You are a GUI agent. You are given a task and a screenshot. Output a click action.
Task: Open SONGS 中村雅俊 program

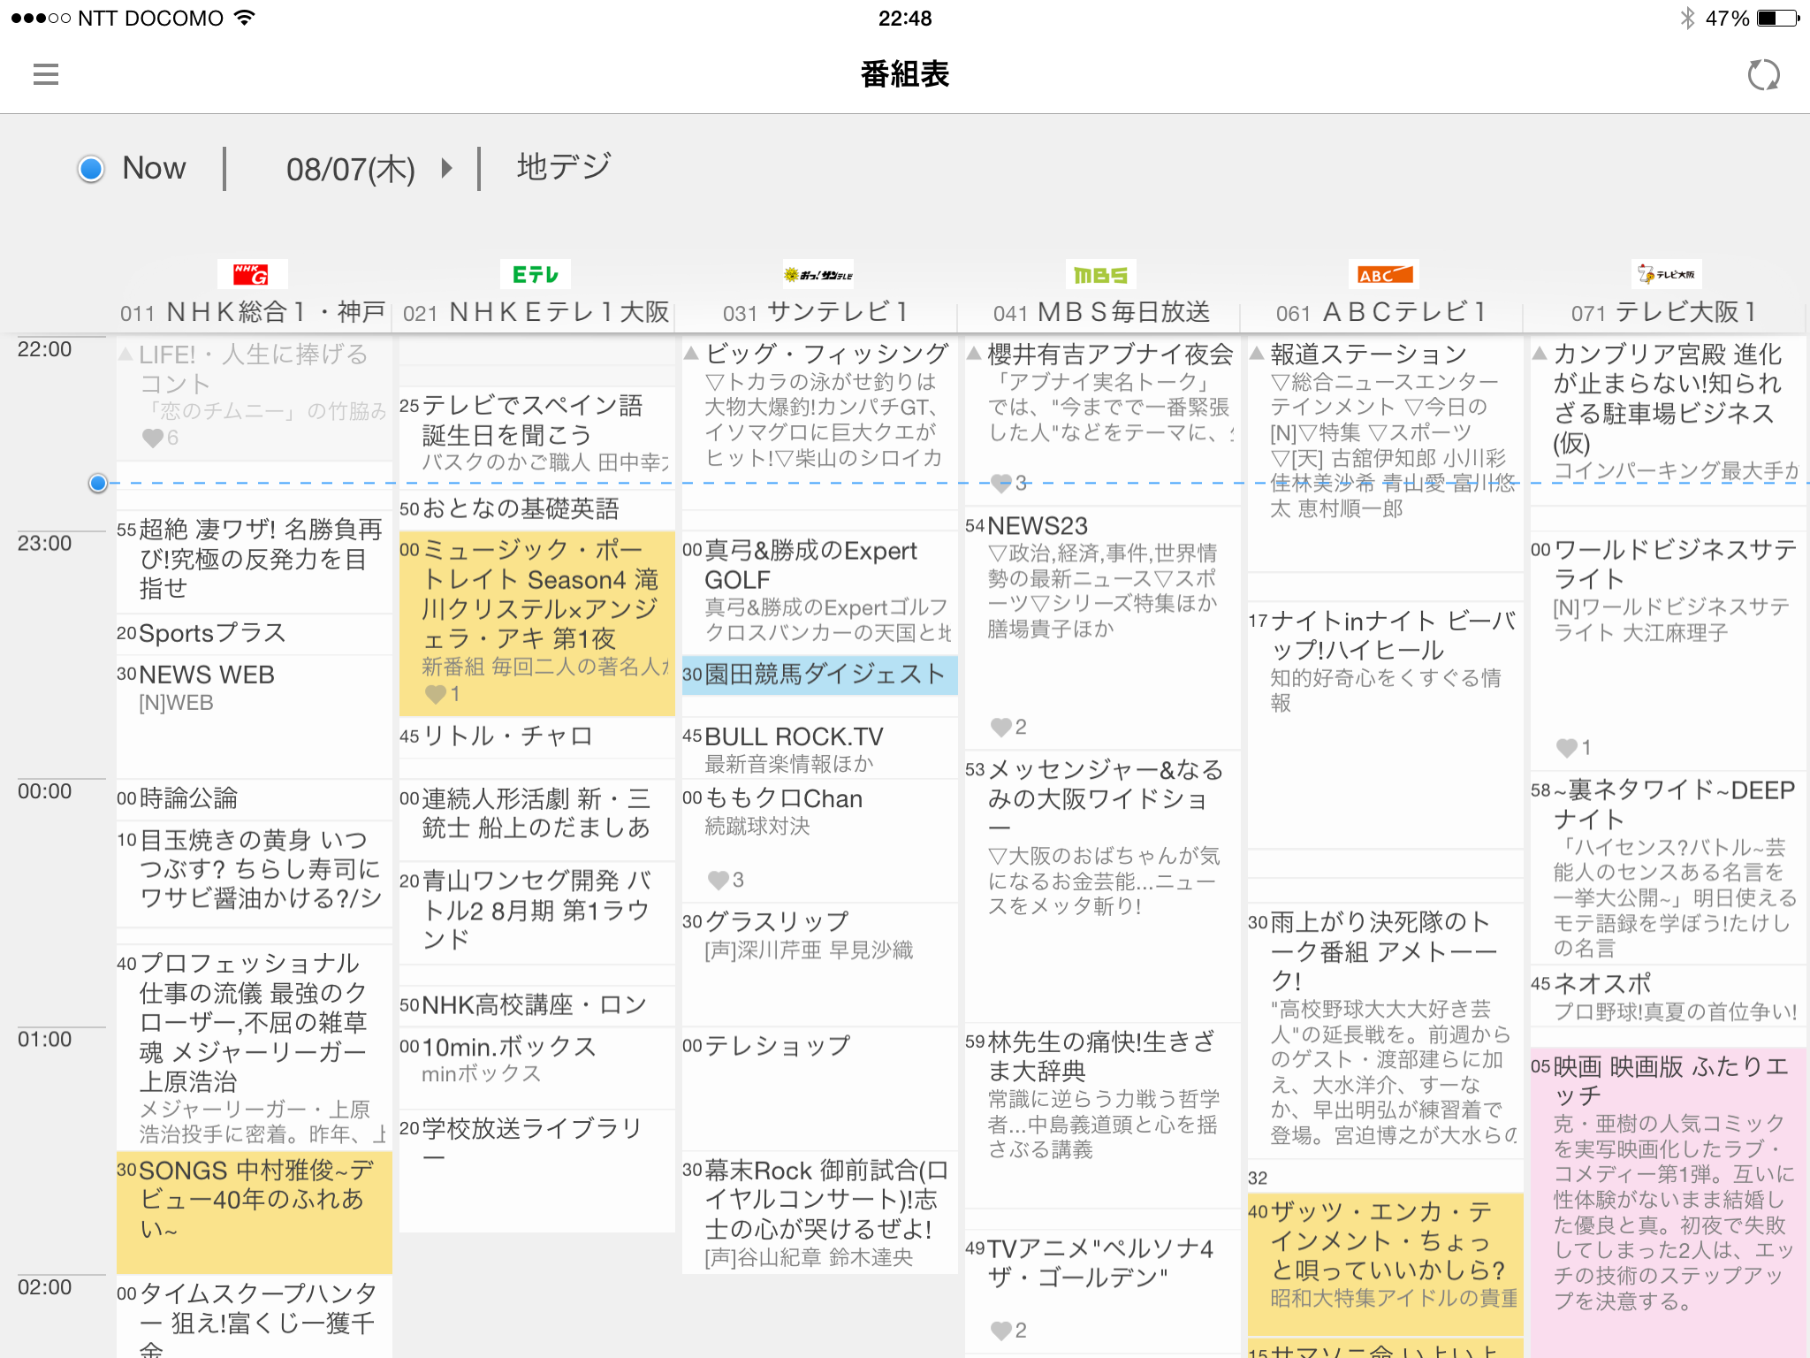(255, 1211)
